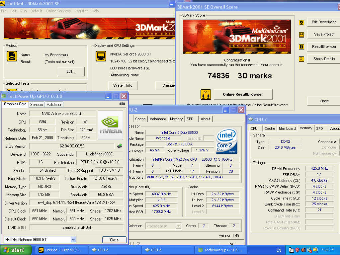Click the Save Project floppy icon
The width and height of the screenshot is (340, 255).
[301, 35]
